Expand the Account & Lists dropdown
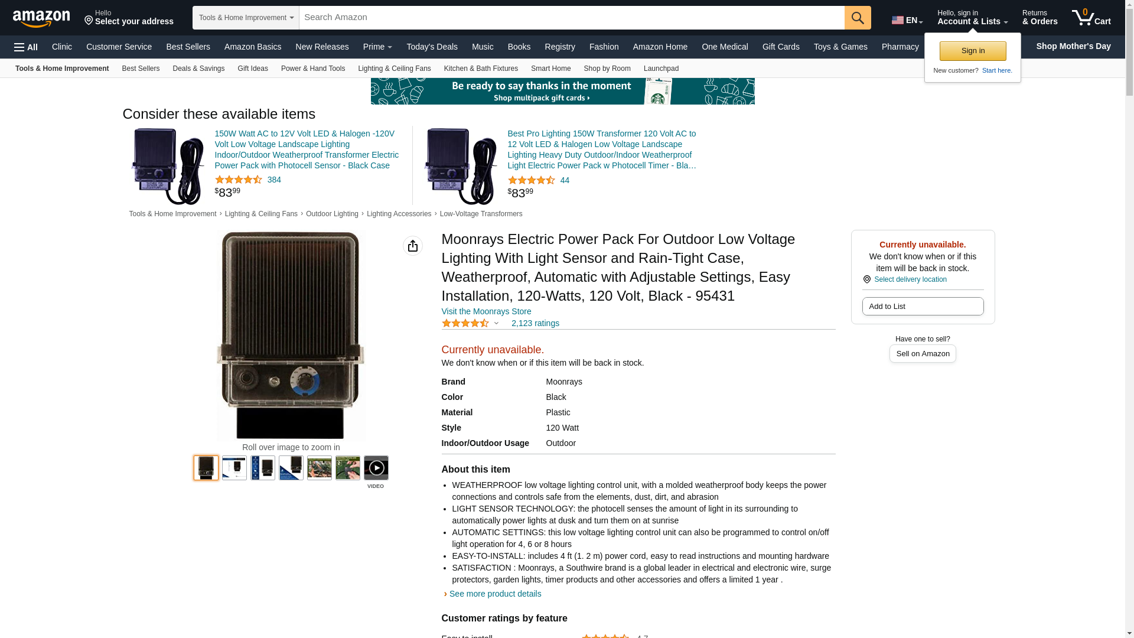The height and width of the screenshot is (638, 1134). pyautogui.click(x=972, y=18)
